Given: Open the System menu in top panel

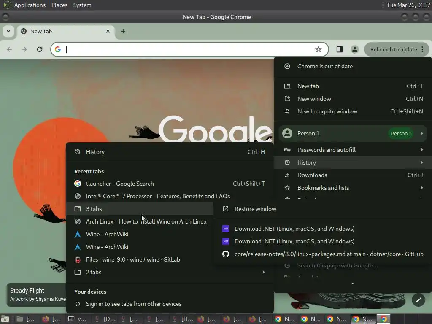Looking at the screenshot, I should pyautogui.click(x=82, y=5).
